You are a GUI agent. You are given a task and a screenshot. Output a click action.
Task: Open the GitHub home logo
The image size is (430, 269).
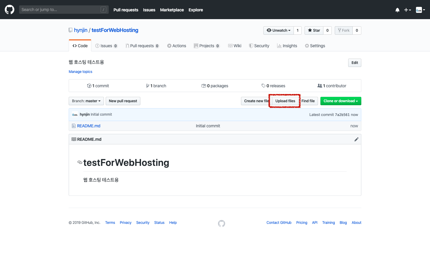tap(10, 10)
